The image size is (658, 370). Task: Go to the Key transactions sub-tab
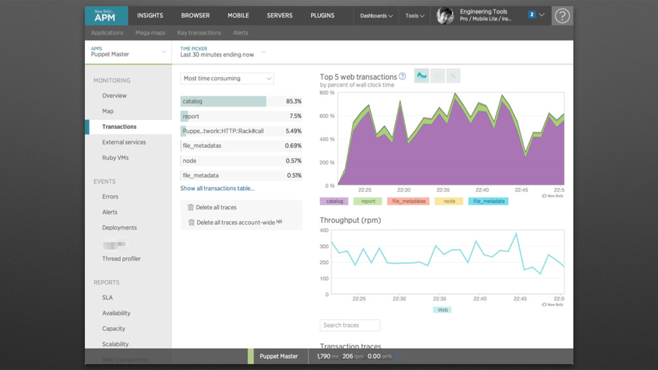[x=199, y=33]
